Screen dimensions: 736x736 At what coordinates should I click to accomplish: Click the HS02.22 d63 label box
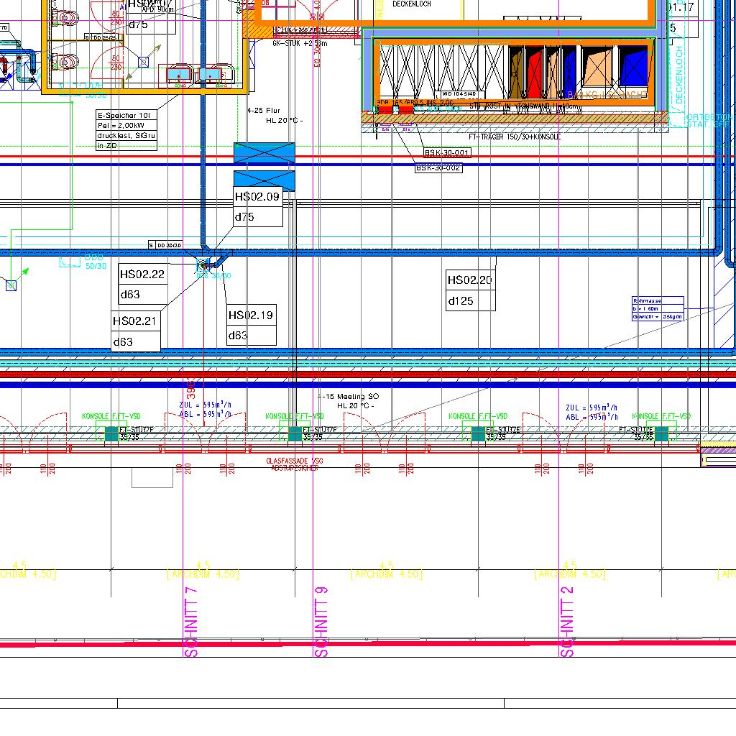[142, 284]
